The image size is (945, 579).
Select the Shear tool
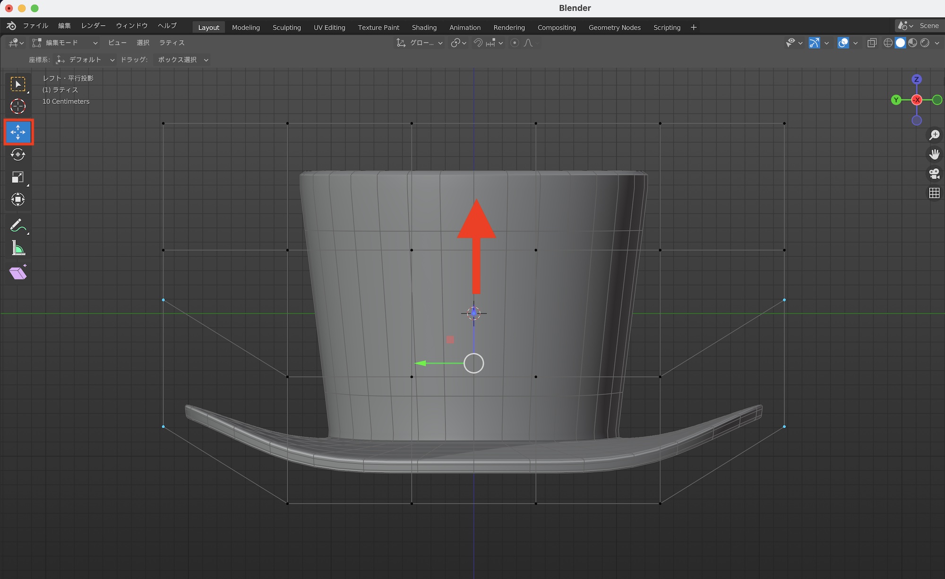tap(18, 273)
